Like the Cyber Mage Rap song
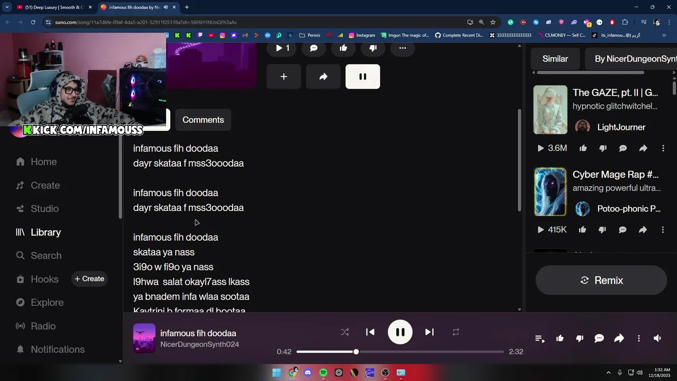677x381 pixels. [582, 230]
